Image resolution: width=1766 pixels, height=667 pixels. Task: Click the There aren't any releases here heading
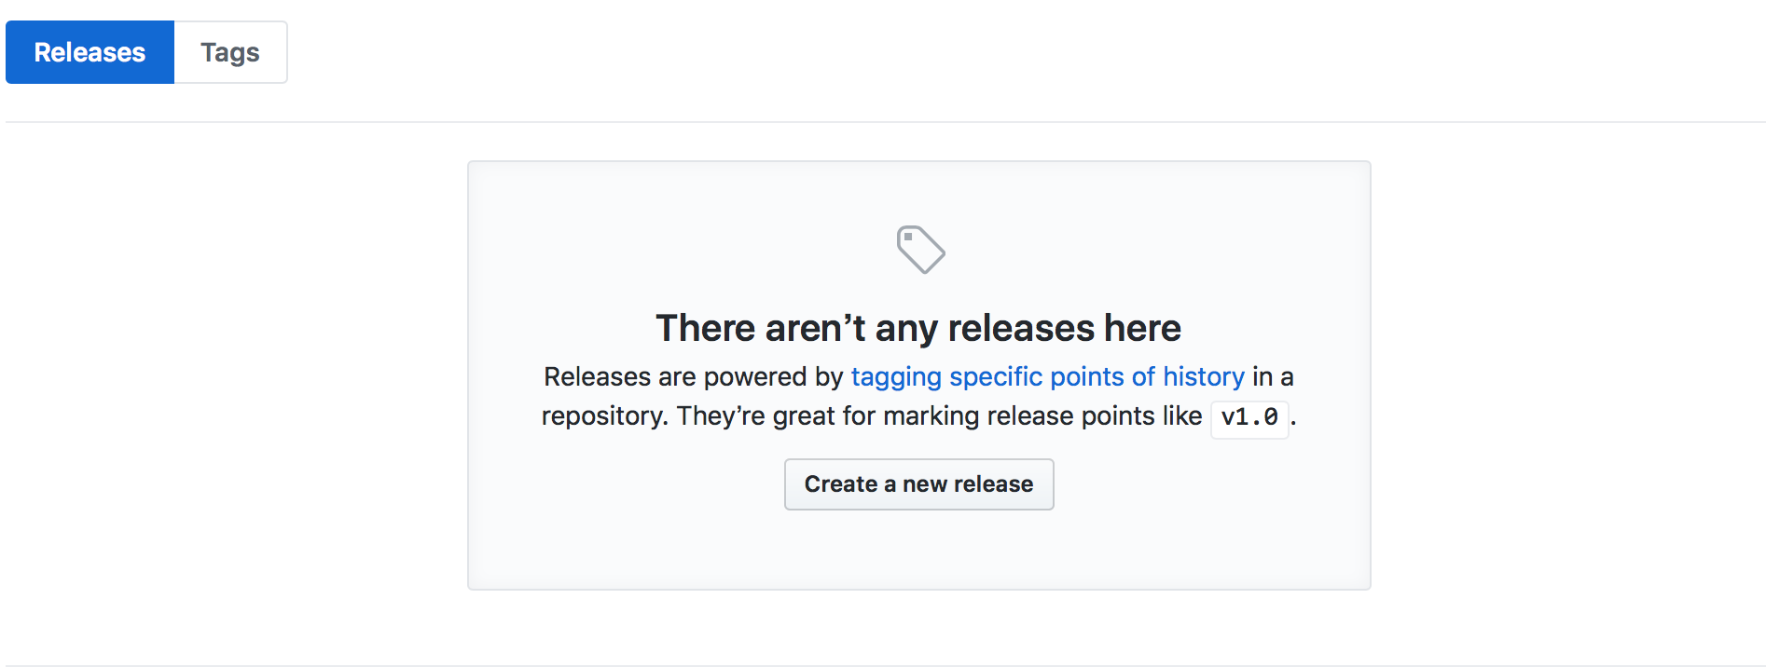918,328
